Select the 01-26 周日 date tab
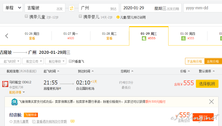This screenshot has height=126, width=222. pos(32,36)
